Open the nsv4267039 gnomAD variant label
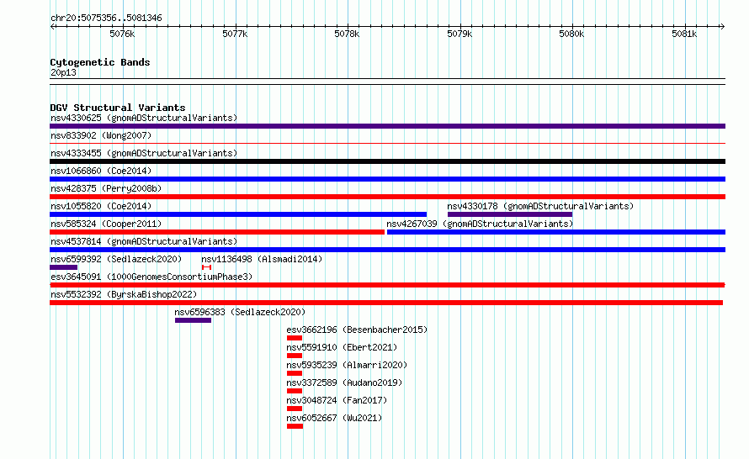Viewport: 749px width, 459px height. click(480, 224)
